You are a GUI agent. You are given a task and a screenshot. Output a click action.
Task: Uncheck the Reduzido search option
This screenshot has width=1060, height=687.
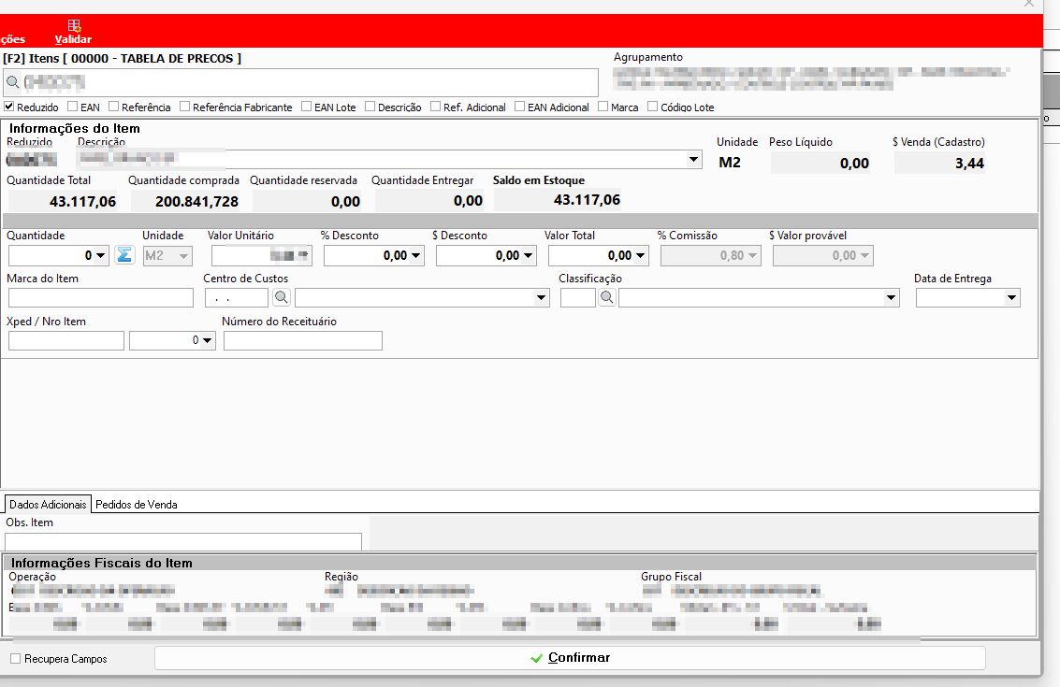click(8, 107)
